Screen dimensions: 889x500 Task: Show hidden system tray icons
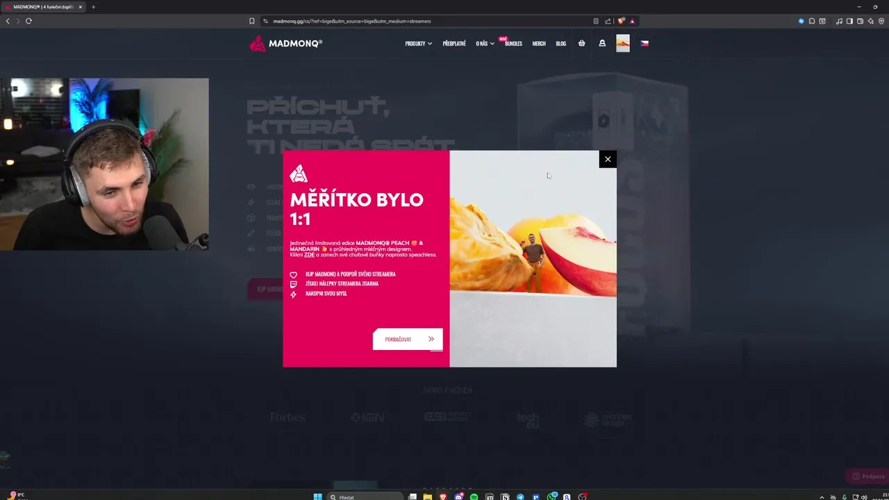coord(822,497)
